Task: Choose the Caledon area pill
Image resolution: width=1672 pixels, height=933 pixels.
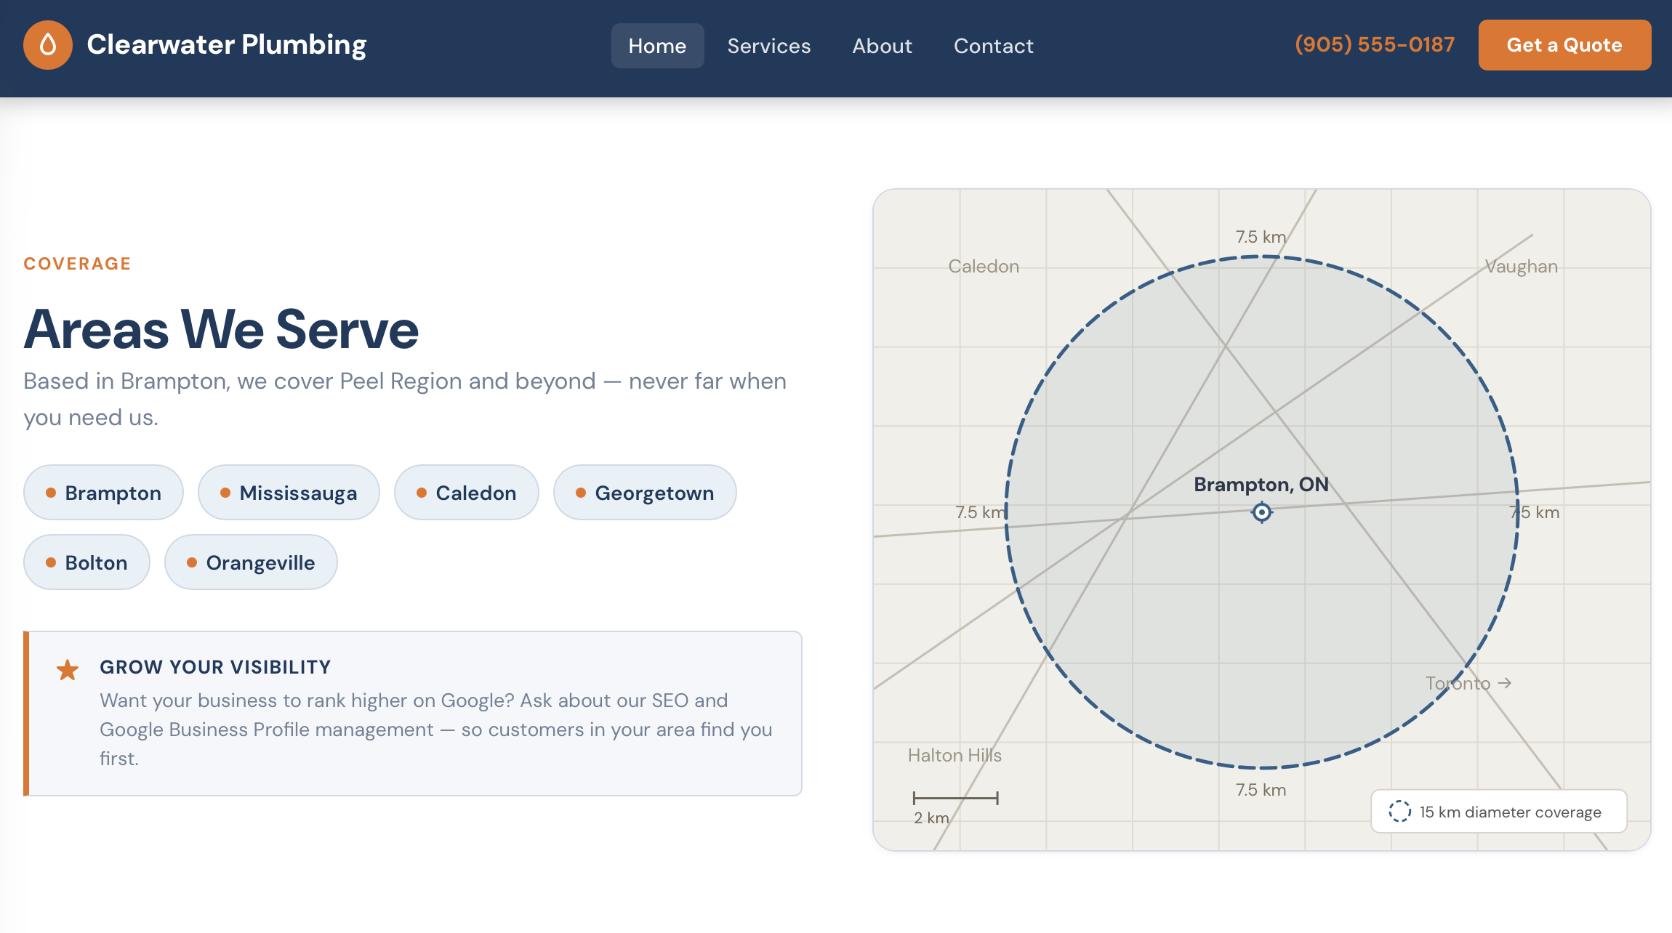Action: coord(466,493)
